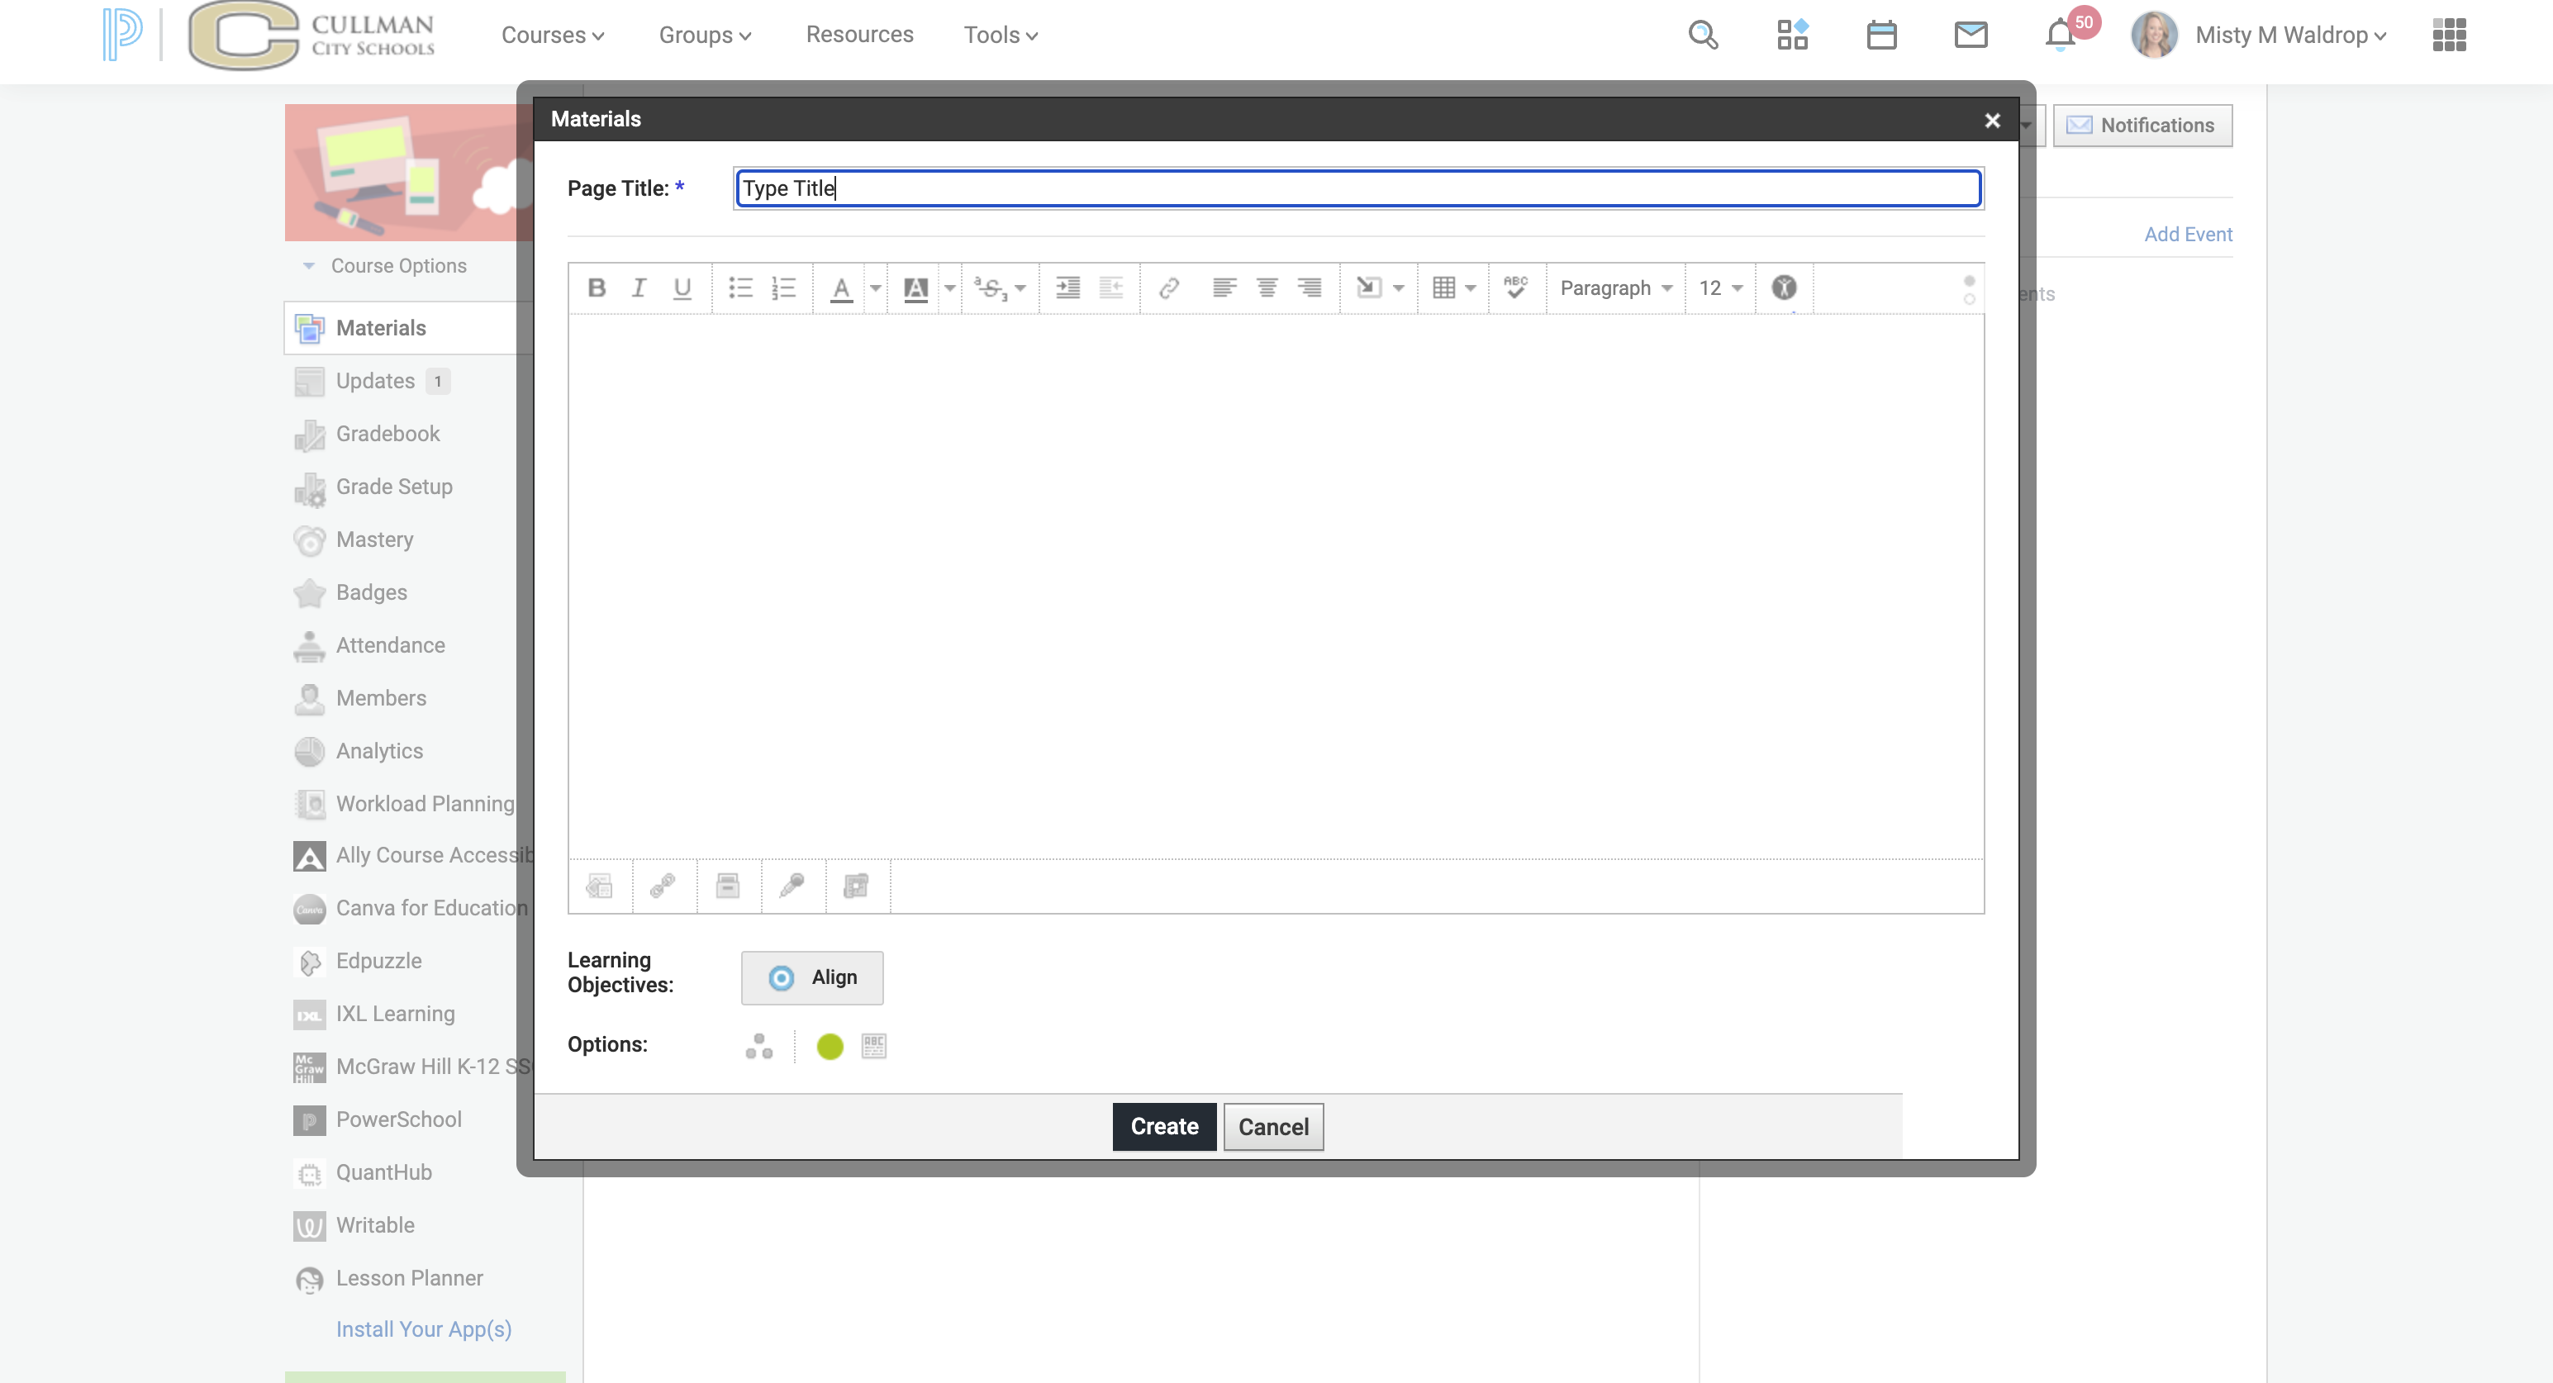Apply the text background highlight color
This screenshot has width=2553, height=1383.
tap(915, 288)
